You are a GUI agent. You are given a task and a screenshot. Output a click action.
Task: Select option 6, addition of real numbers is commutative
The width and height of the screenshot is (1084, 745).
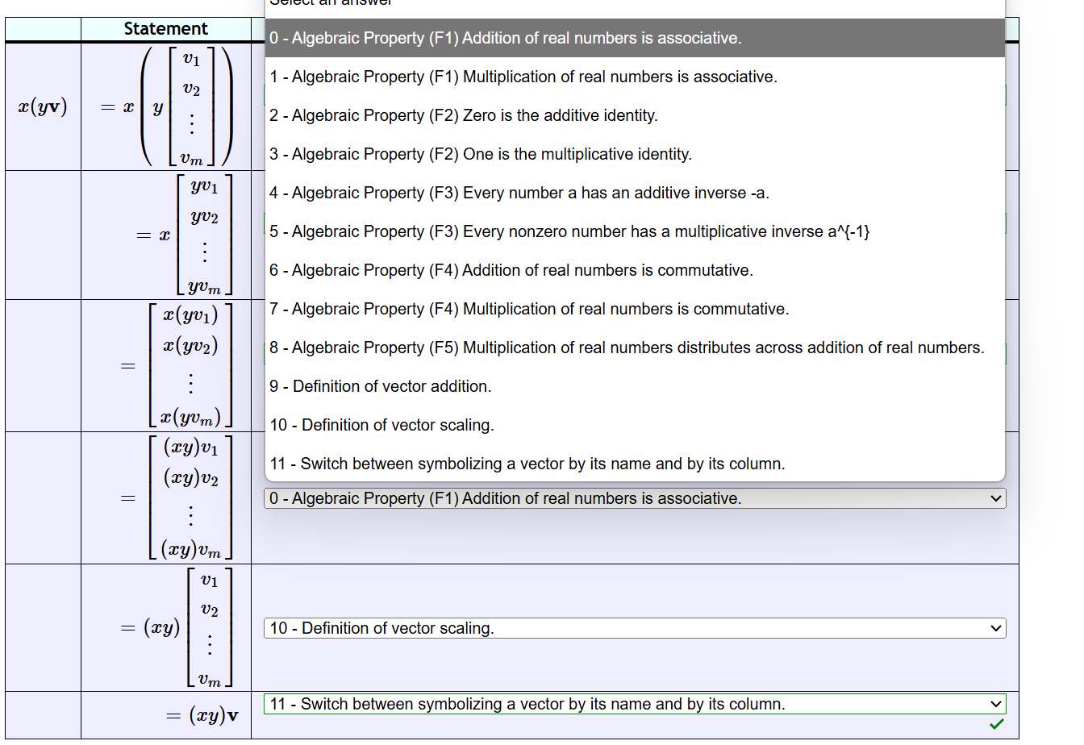[x=635, y=270]
